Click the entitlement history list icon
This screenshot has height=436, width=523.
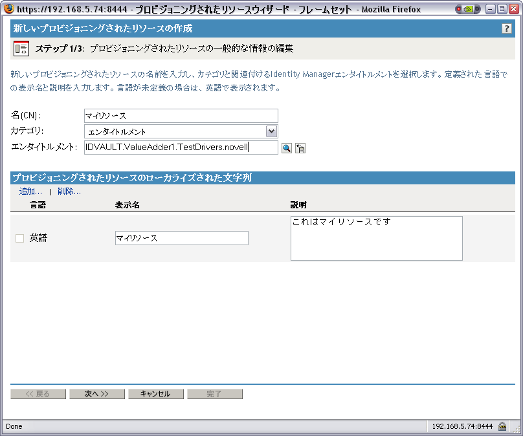point(300,148)
